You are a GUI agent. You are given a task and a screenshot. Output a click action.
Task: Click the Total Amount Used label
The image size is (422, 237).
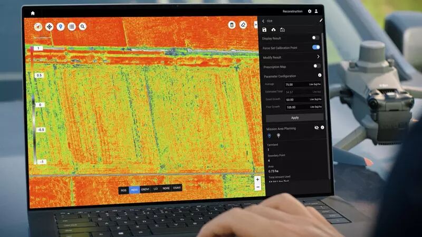[x=280, y=177]
